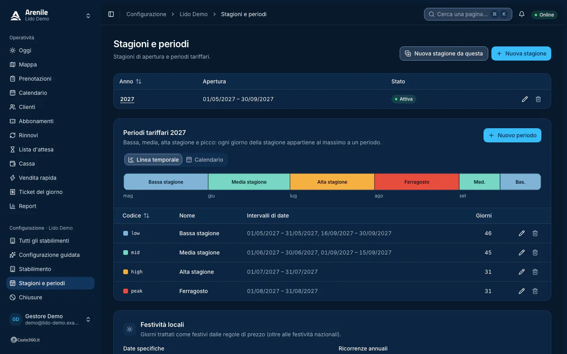Screen dimensions: 567x354
Task: Sort table by Anno column
Action: (130, 81)
